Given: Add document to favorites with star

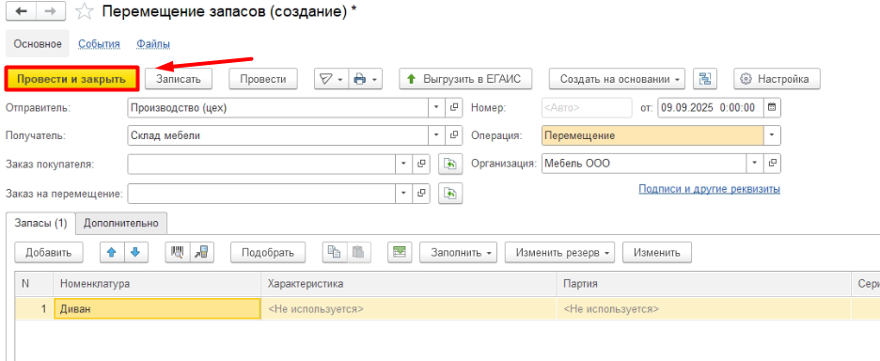Looking at the screenshot, I should tap(85, 11).
